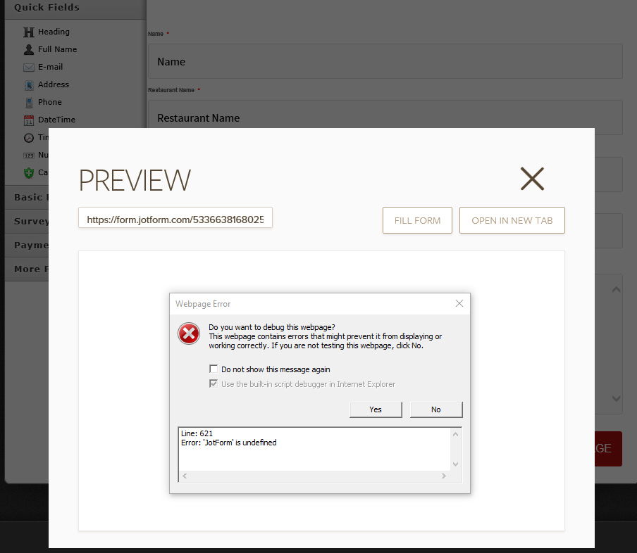Add the Full Name field
Viewport: 637px width, 553px height.
(x=57, y=49)
